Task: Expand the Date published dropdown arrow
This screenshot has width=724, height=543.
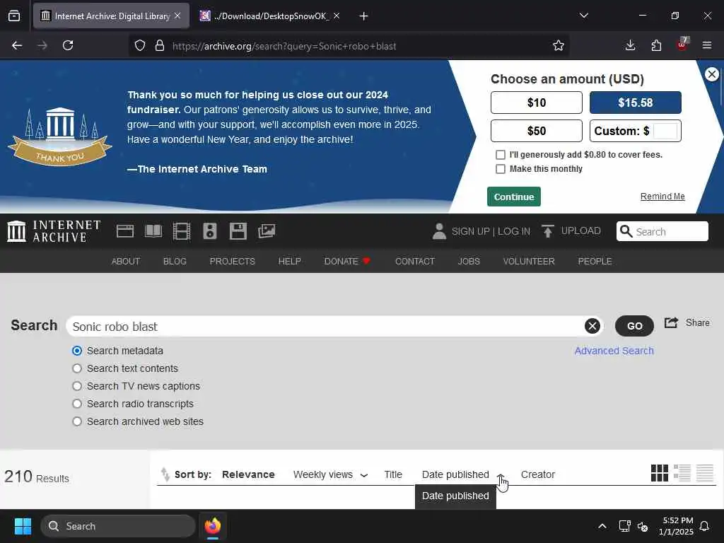Action: click(500, 475)
